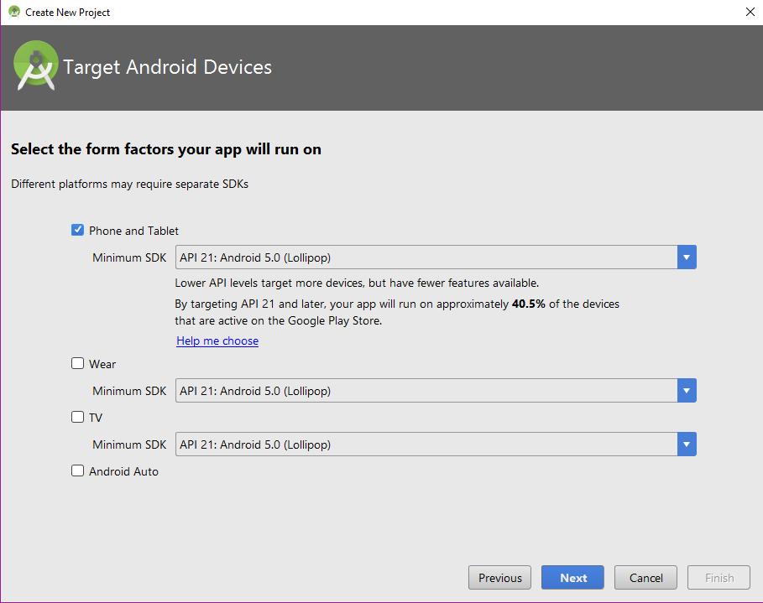Enable the TV form factor checkbox
The width and height of the screenshot is (763, 603).
pos(77,417)
